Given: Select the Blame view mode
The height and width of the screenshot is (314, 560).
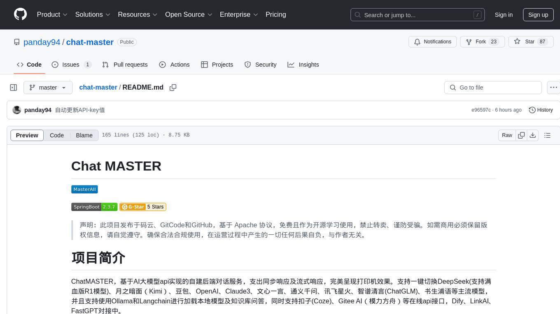Looking at the screenshot, I should coord(84,135).
